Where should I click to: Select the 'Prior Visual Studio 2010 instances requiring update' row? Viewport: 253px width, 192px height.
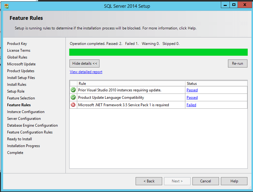coord(158,90)
